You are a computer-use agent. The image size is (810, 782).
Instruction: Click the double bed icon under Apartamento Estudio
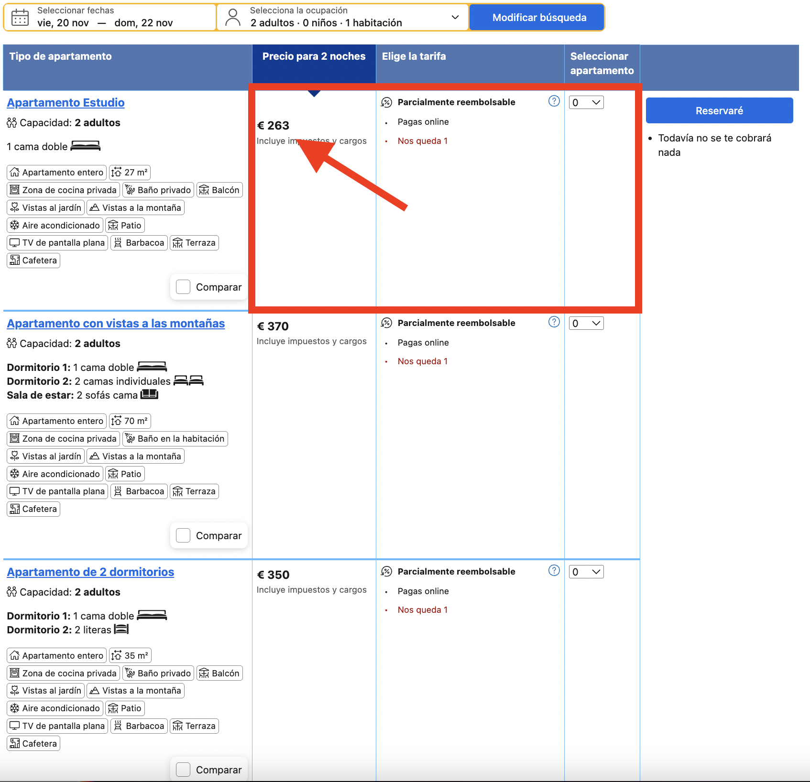point(86,146)
